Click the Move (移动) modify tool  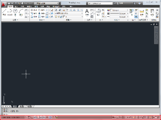tap(34, 10)
